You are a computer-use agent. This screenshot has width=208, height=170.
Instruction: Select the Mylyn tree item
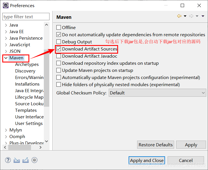point(16,130)
